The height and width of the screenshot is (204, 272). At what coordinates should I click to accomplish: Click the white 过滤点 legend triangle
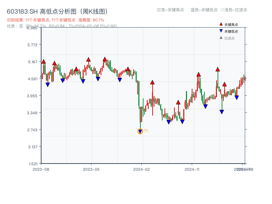[221, 38]
